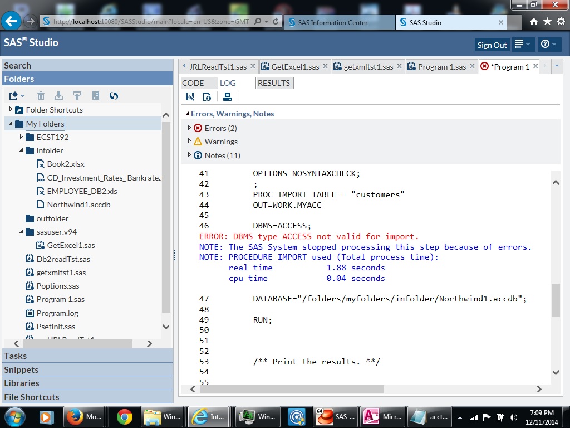Expand the Notes (11) section
Screen dimensions: 570x428
189,155
